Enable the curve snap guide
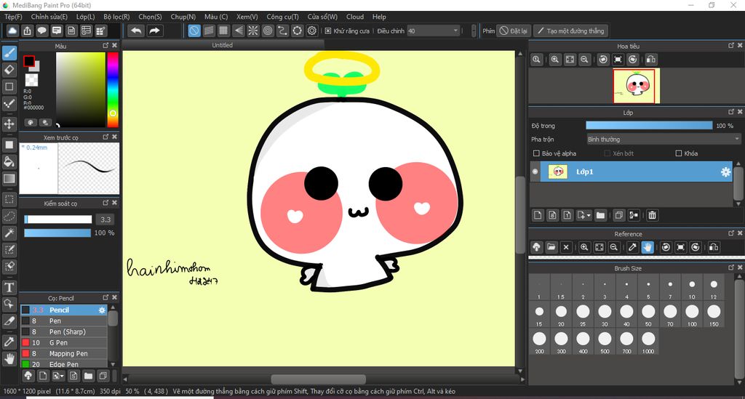 [282, 31]
